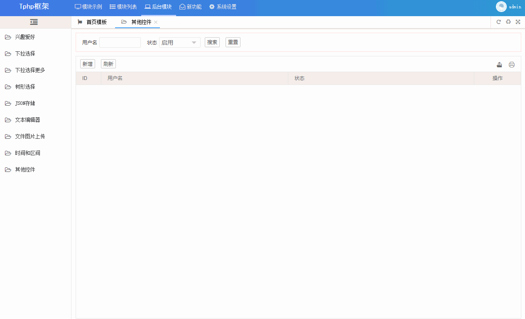Click the 操作 column header
This screenshot has height=319, width=525.
point(498,78)
